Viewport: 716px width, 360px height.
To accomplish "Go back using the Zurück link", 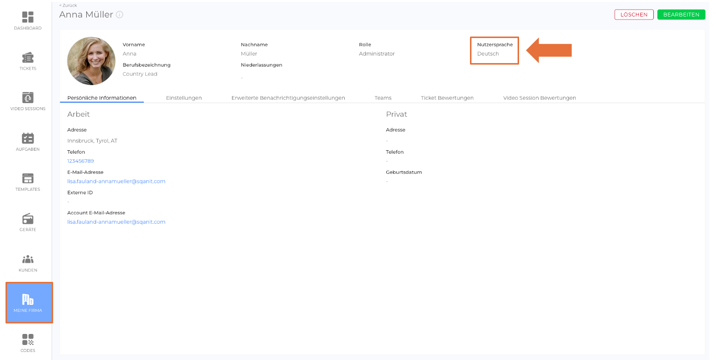I will click(68, 6).
